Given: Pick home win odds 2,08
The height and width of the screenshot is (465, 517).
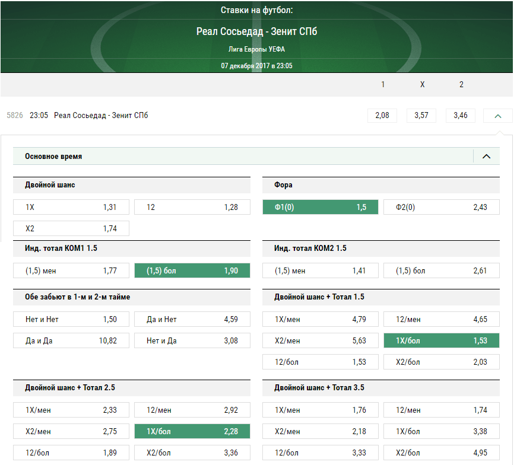Looking at the screenshot, I should [x=382, y=115].
